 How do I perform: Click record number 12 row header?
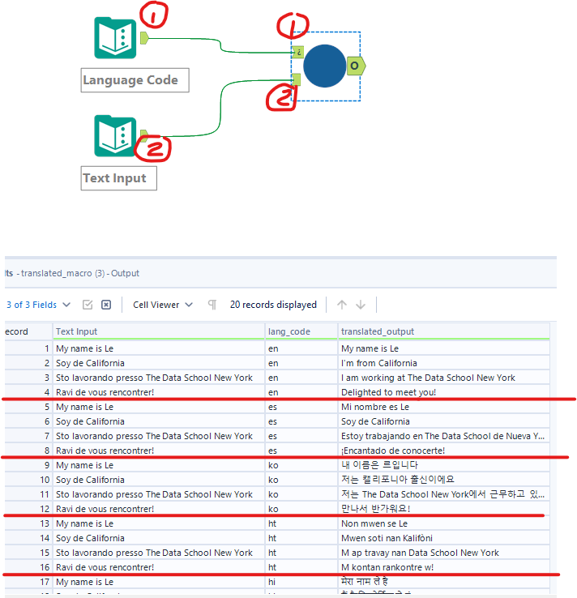pos(28,509)
